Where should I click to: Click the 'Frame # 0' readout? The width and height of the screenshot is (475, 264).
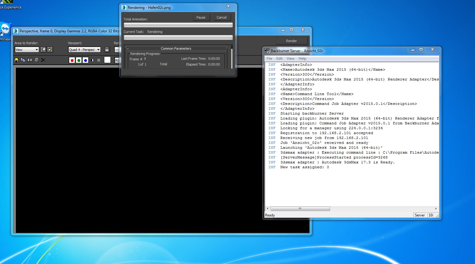point(138,59)
